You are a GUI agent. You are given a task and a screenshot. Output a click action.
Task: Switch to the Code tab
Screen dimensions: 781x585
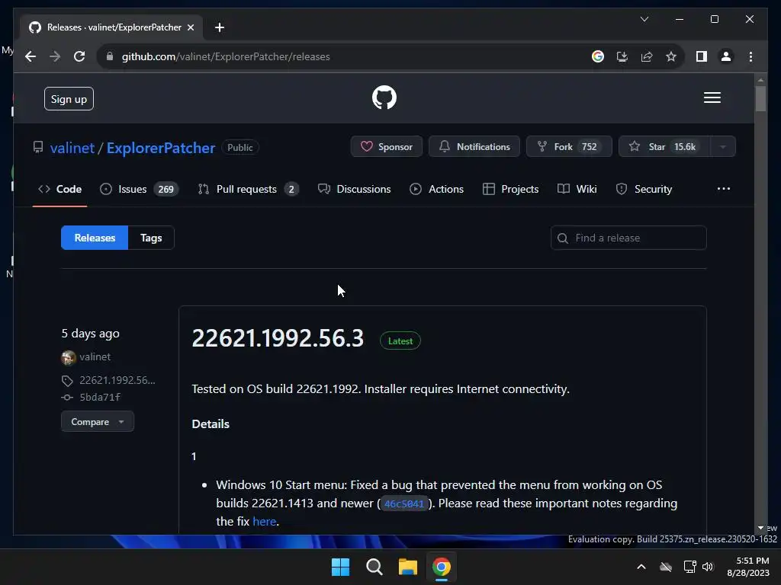coord(59,189)
